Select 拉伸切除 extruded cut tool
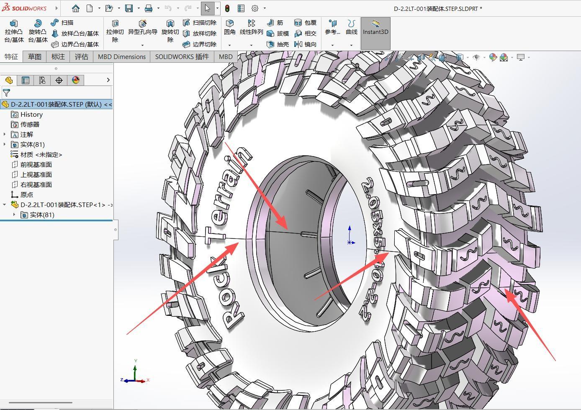Viewport: 581px width, 410px height. pyautogui.click(x=115, y=31)
